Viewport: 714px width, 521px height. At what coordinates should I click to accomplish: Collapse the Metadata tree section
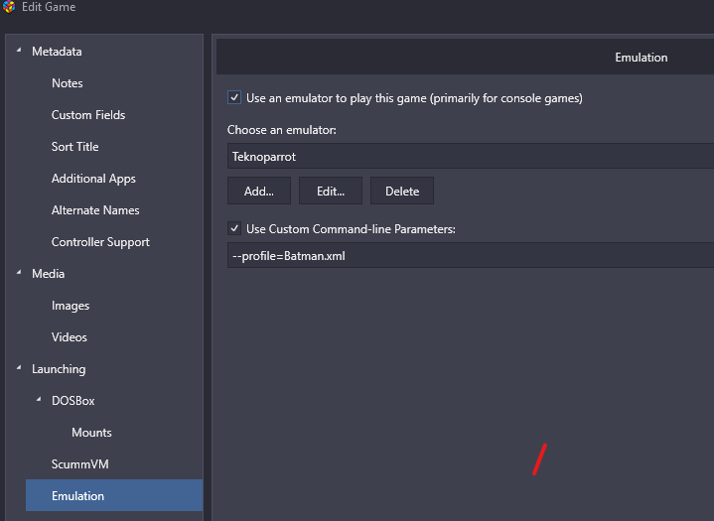coord(19,51)
